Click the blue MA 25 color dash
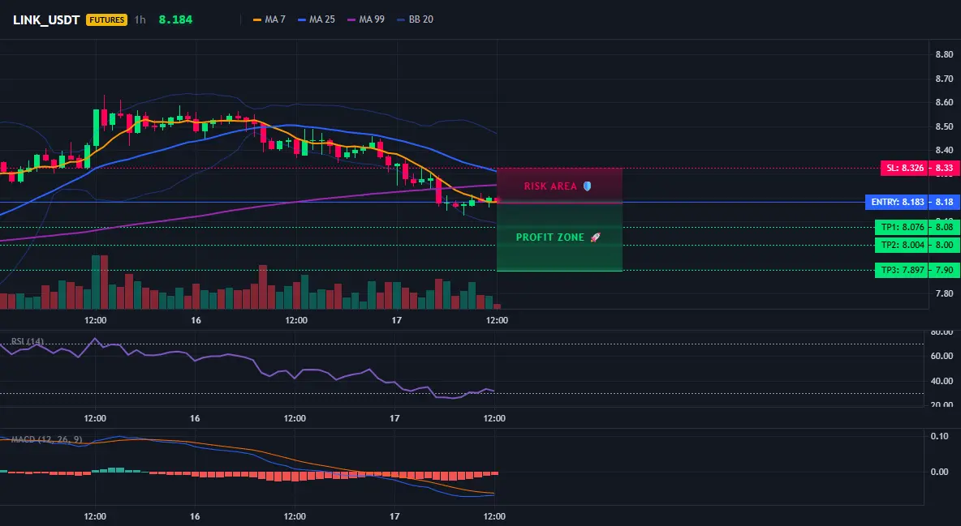The width and height of the screenshot is (961, 526). pyautogui.click(x=302, y=19)
